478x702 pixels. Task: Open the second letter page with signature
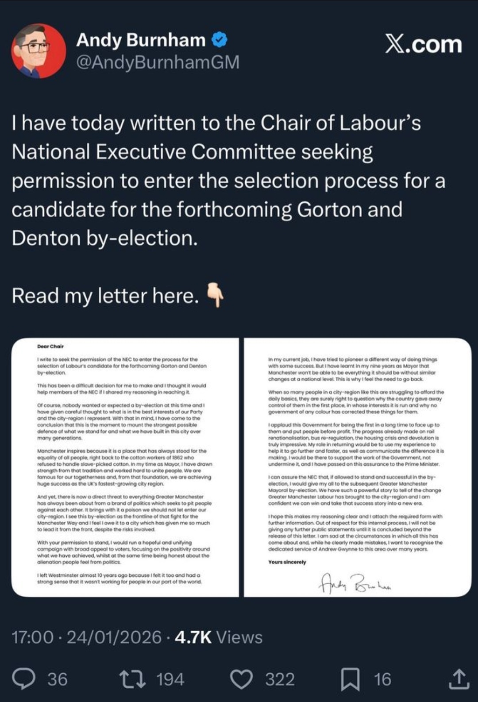(x=357, y=467)
